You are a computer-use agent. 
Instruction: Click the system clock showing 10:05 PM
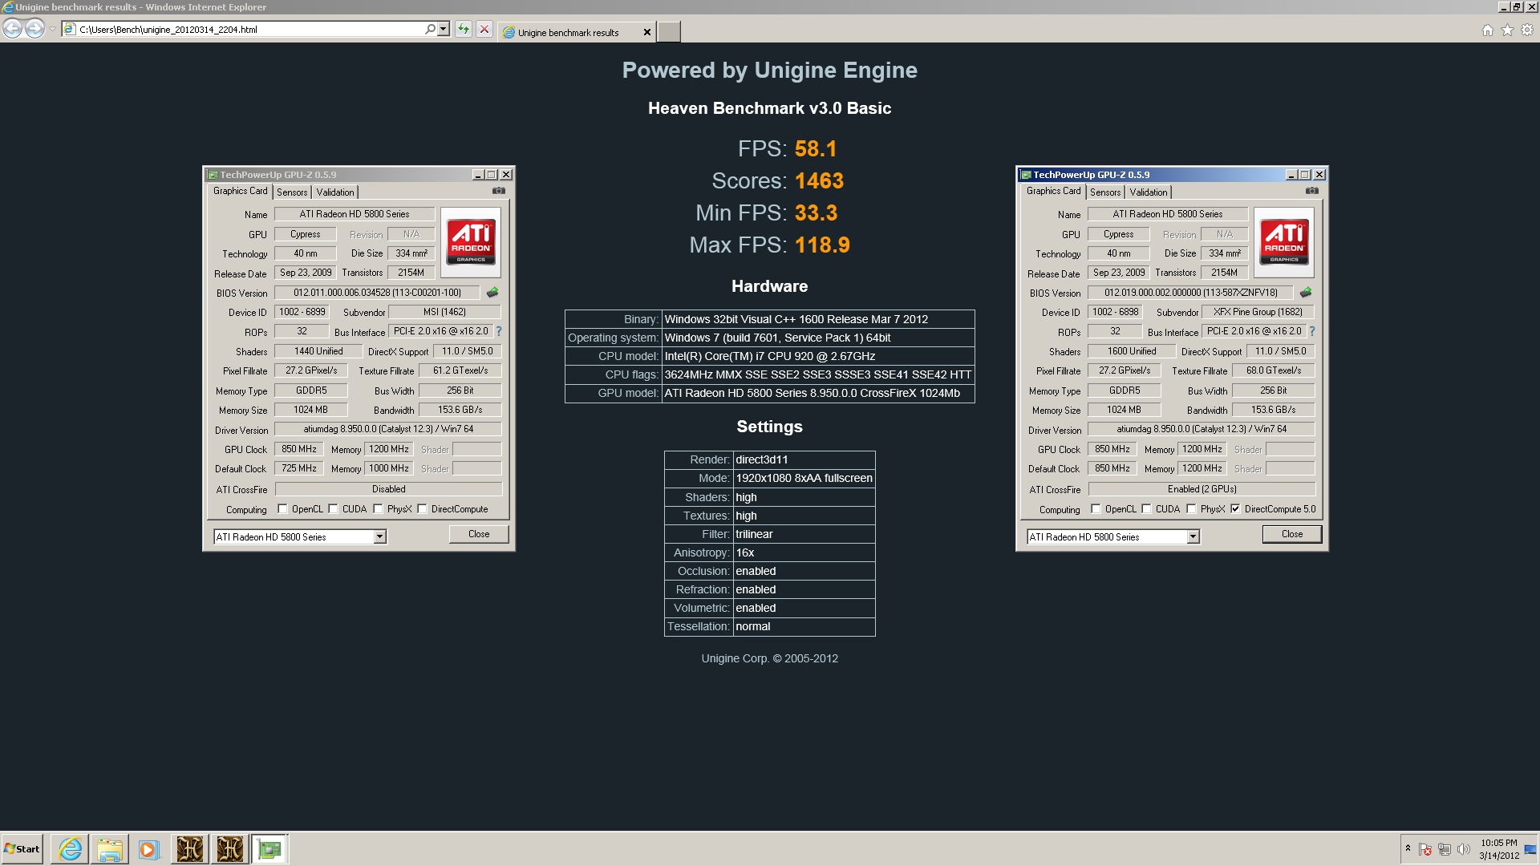[x=1499, y=849]
